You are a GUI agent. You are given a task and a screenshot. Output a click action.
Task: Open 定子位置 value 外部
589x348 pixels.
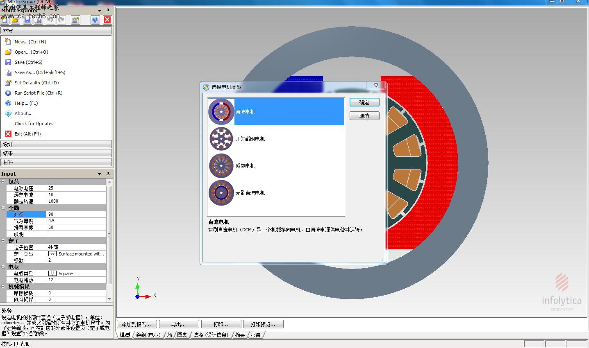pos(76,247)
